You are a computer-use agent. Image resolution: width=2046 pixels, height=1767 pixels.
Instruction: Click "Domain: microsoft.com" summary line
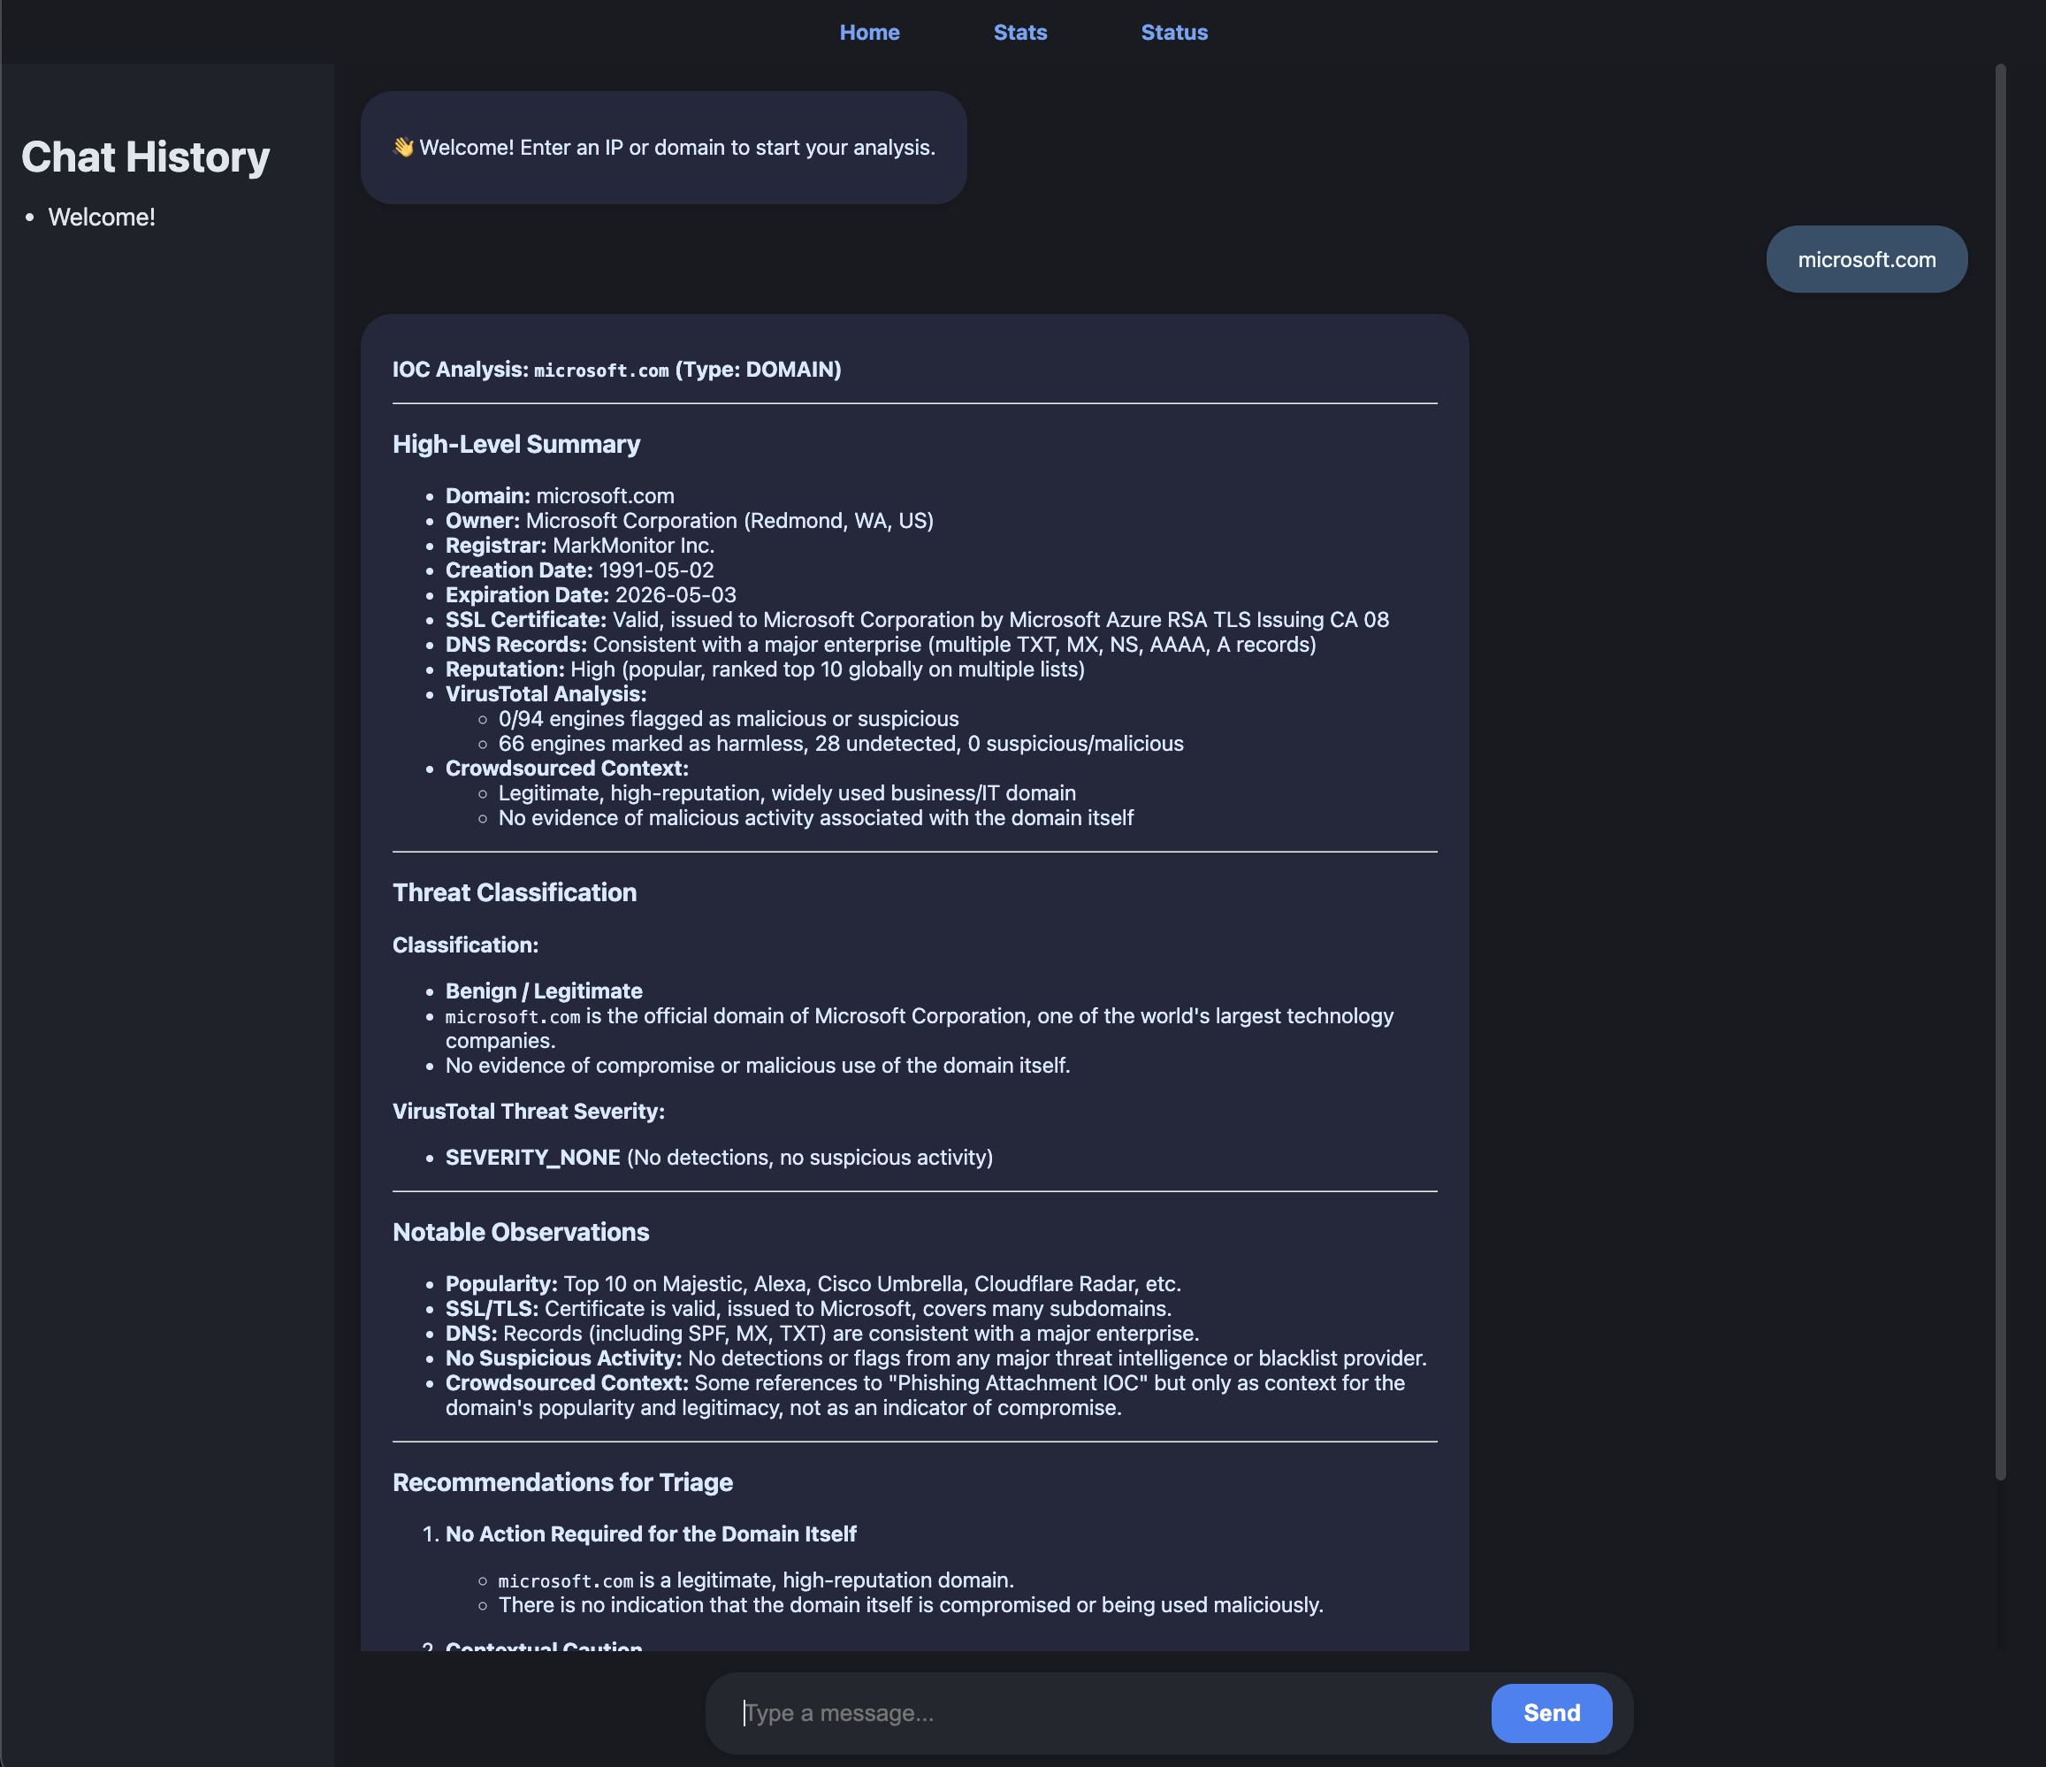[560, 496]
